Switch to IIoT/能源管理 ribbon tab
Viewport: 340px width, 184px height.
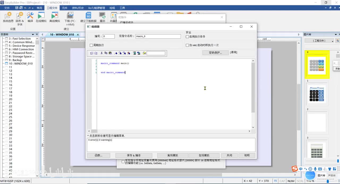[x=97, y=8]
